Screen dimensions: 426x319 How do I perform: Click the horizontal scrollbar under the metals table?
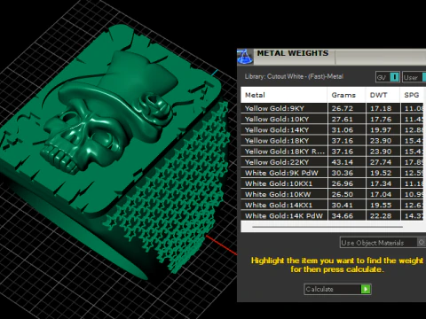tap(327, 227)
